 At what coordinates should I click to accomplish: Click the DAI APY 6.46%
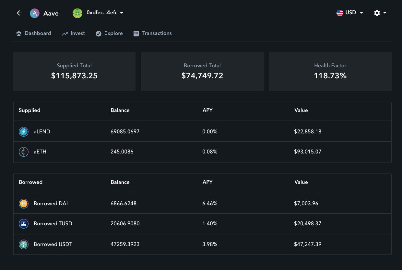coord(210,204)
